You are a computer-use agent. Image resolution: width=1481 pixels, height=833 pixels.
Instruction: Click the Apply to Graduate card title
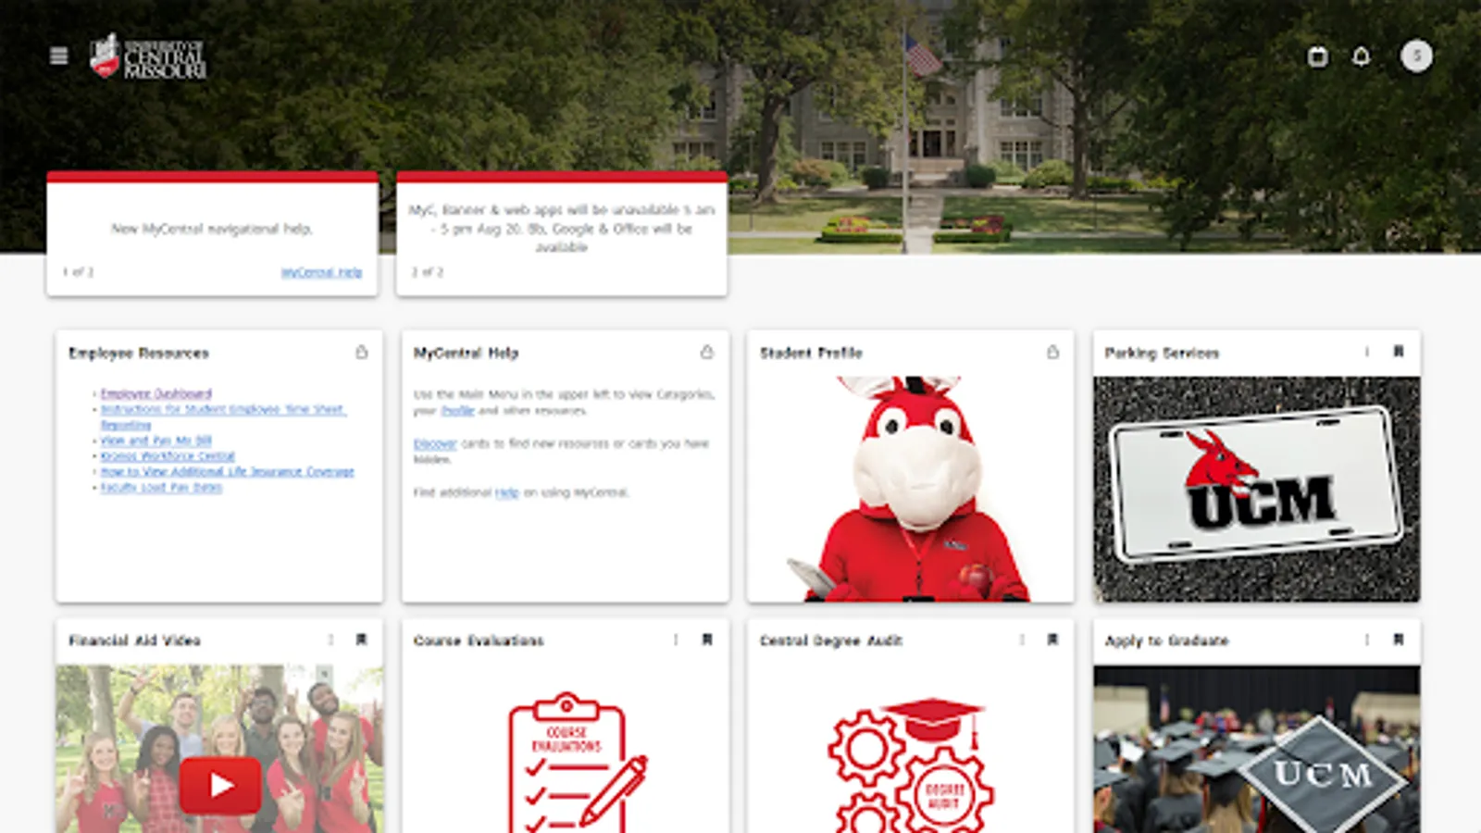(1166, 640)
